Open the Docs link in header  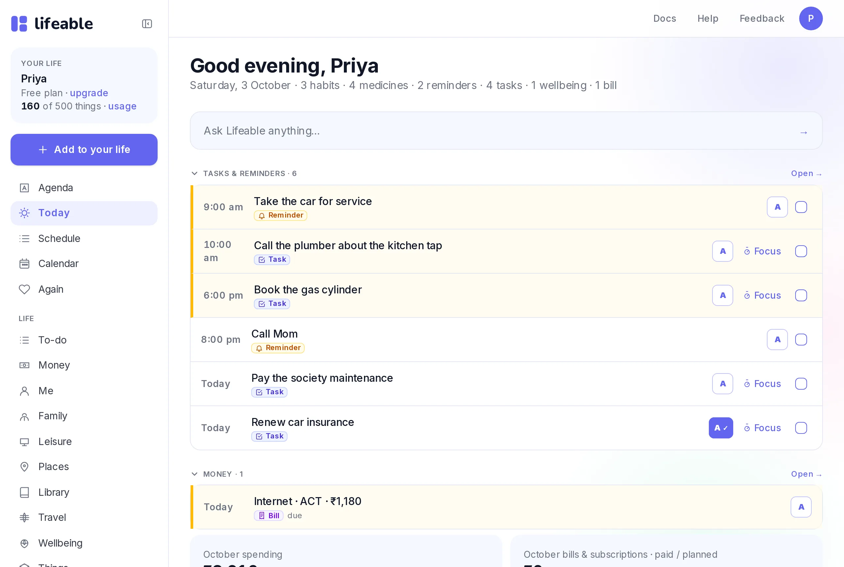pos(664,18)
